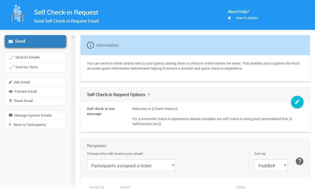Click the question mark help icon
Screen dimensions: 315x192
click(300, 161)
